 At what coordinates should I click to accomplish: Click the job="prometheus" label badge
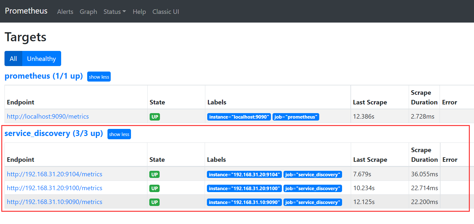coord(296,117)
